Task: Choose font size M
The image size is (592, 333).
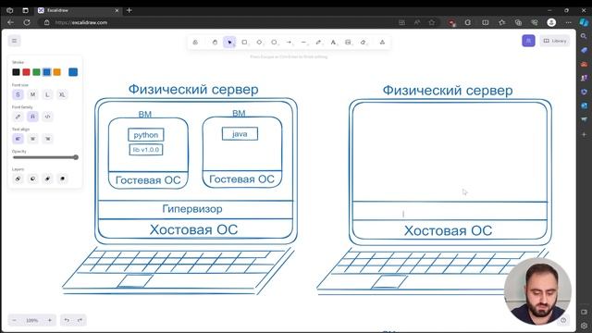Action: pyautogui.click(x=32, y=94)
